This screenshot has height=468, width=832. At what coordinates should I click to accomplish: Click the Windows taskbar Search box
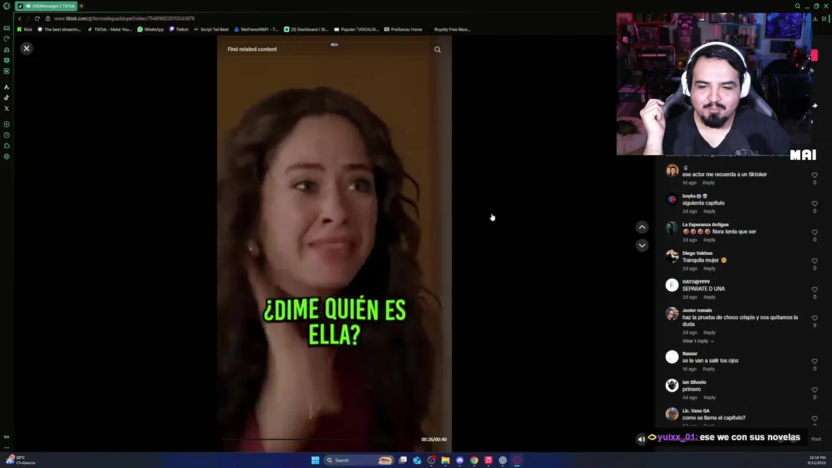tap(360, 460)
